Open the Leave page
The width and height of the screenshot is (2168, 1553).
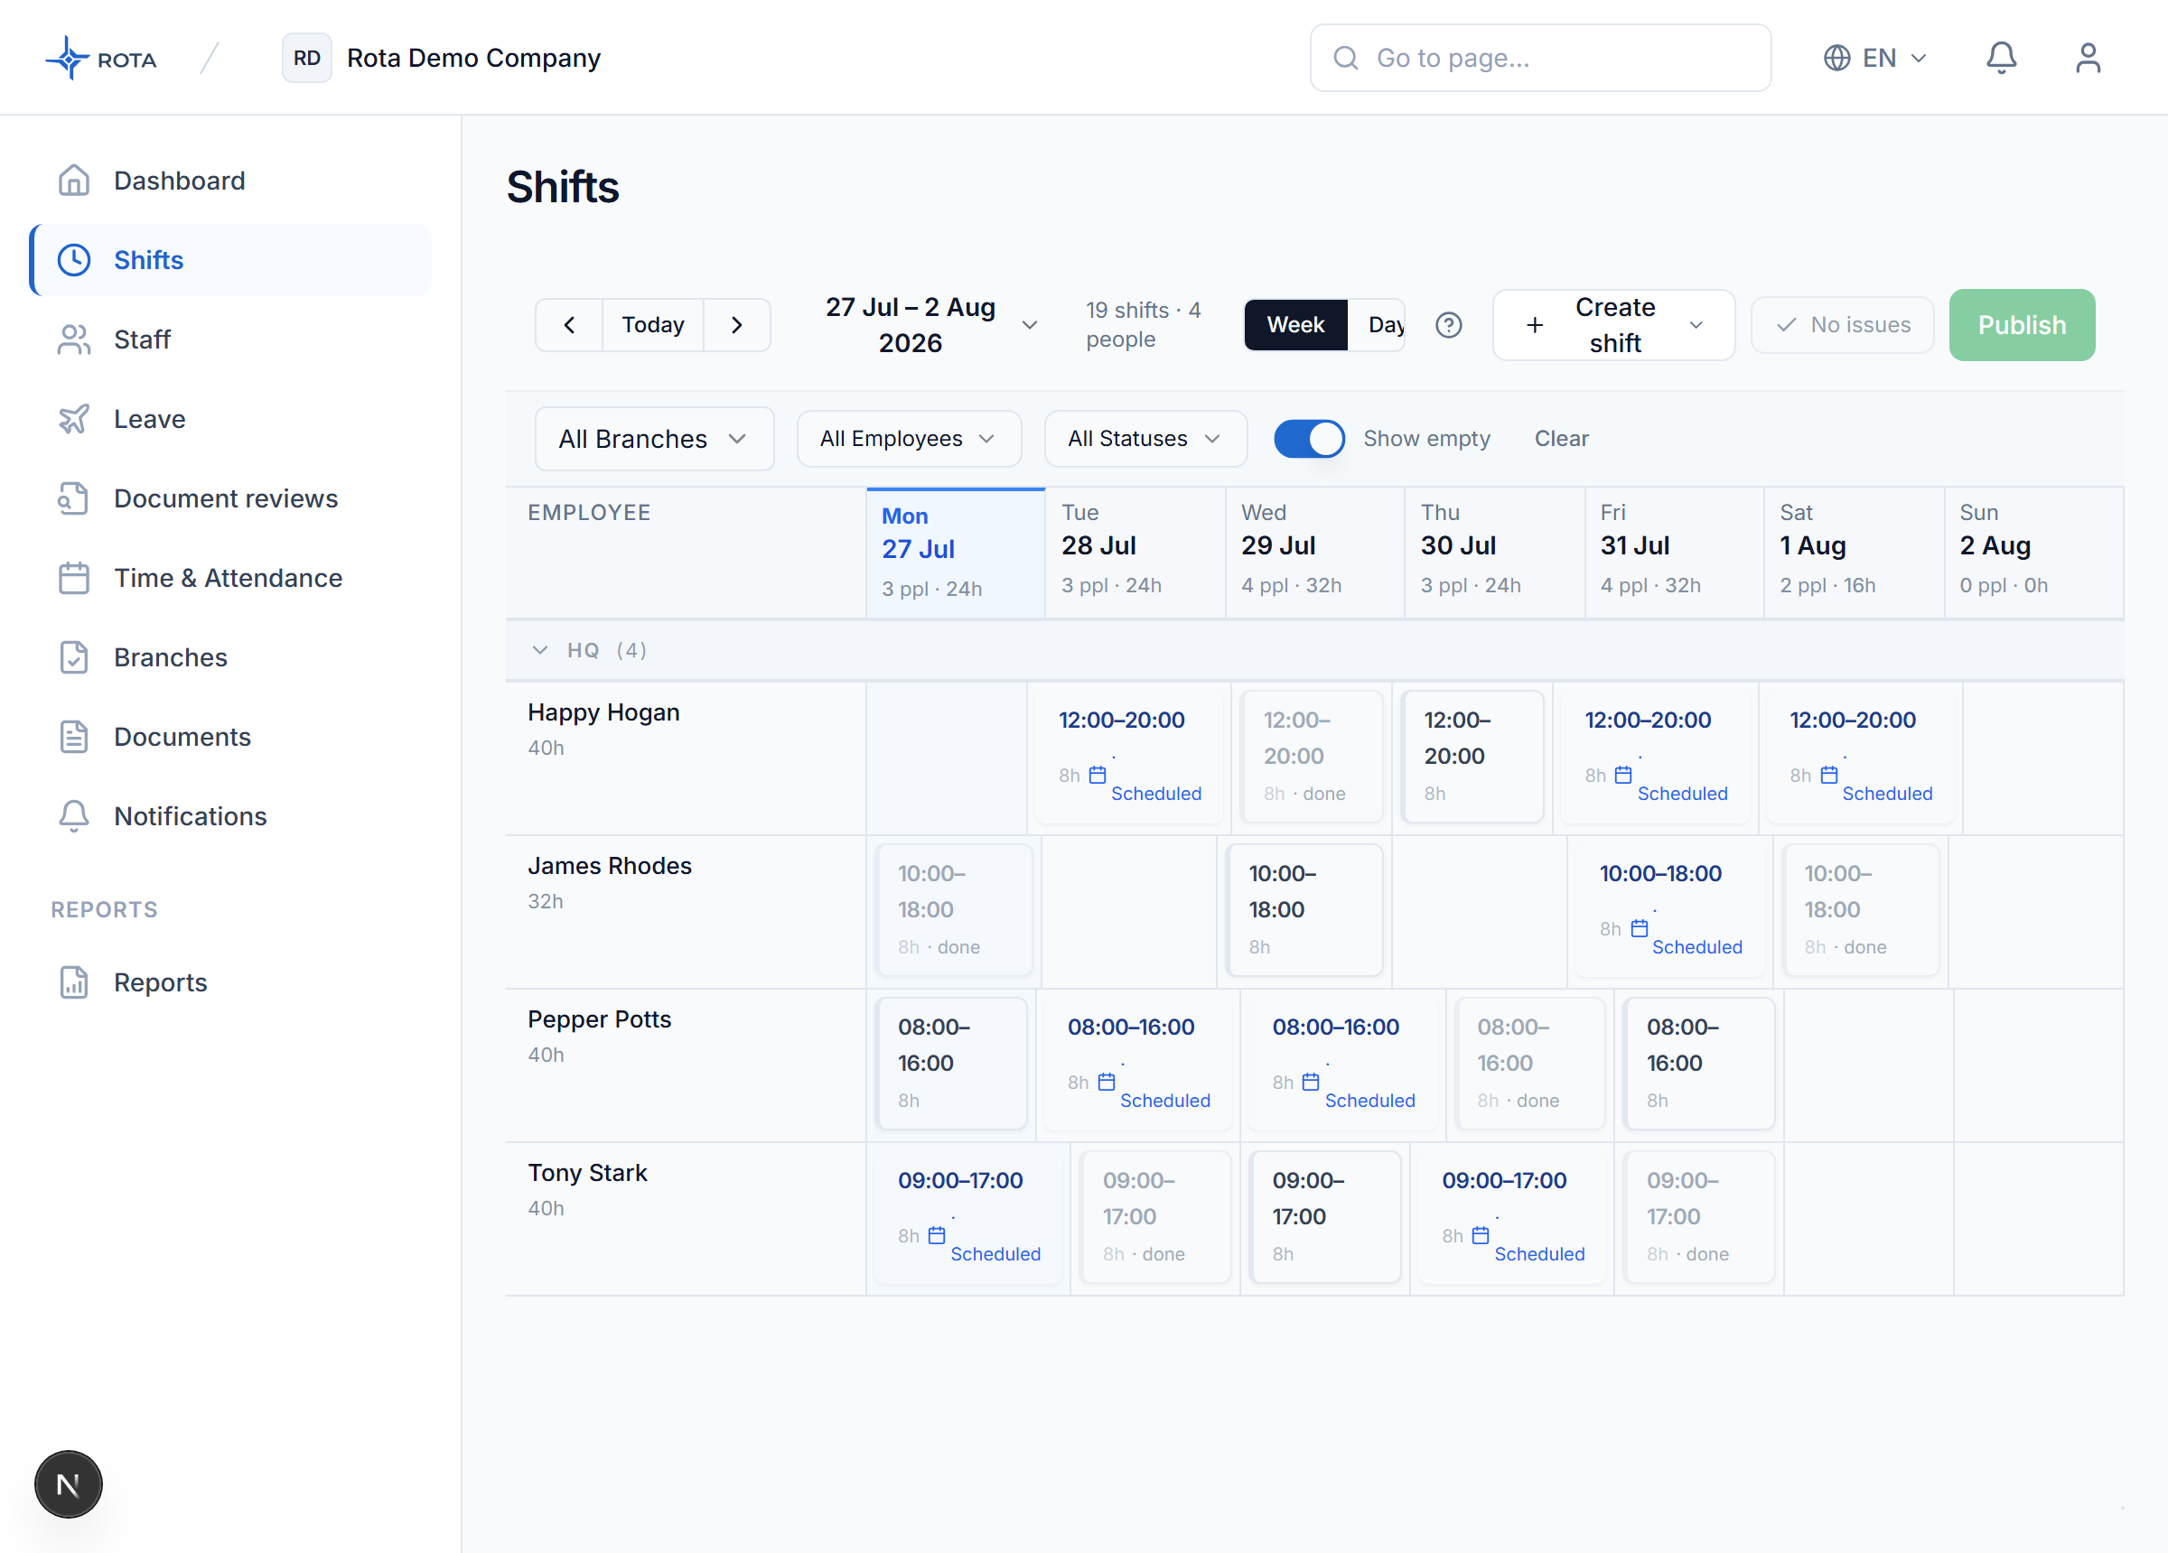click(x=230, y=419)
